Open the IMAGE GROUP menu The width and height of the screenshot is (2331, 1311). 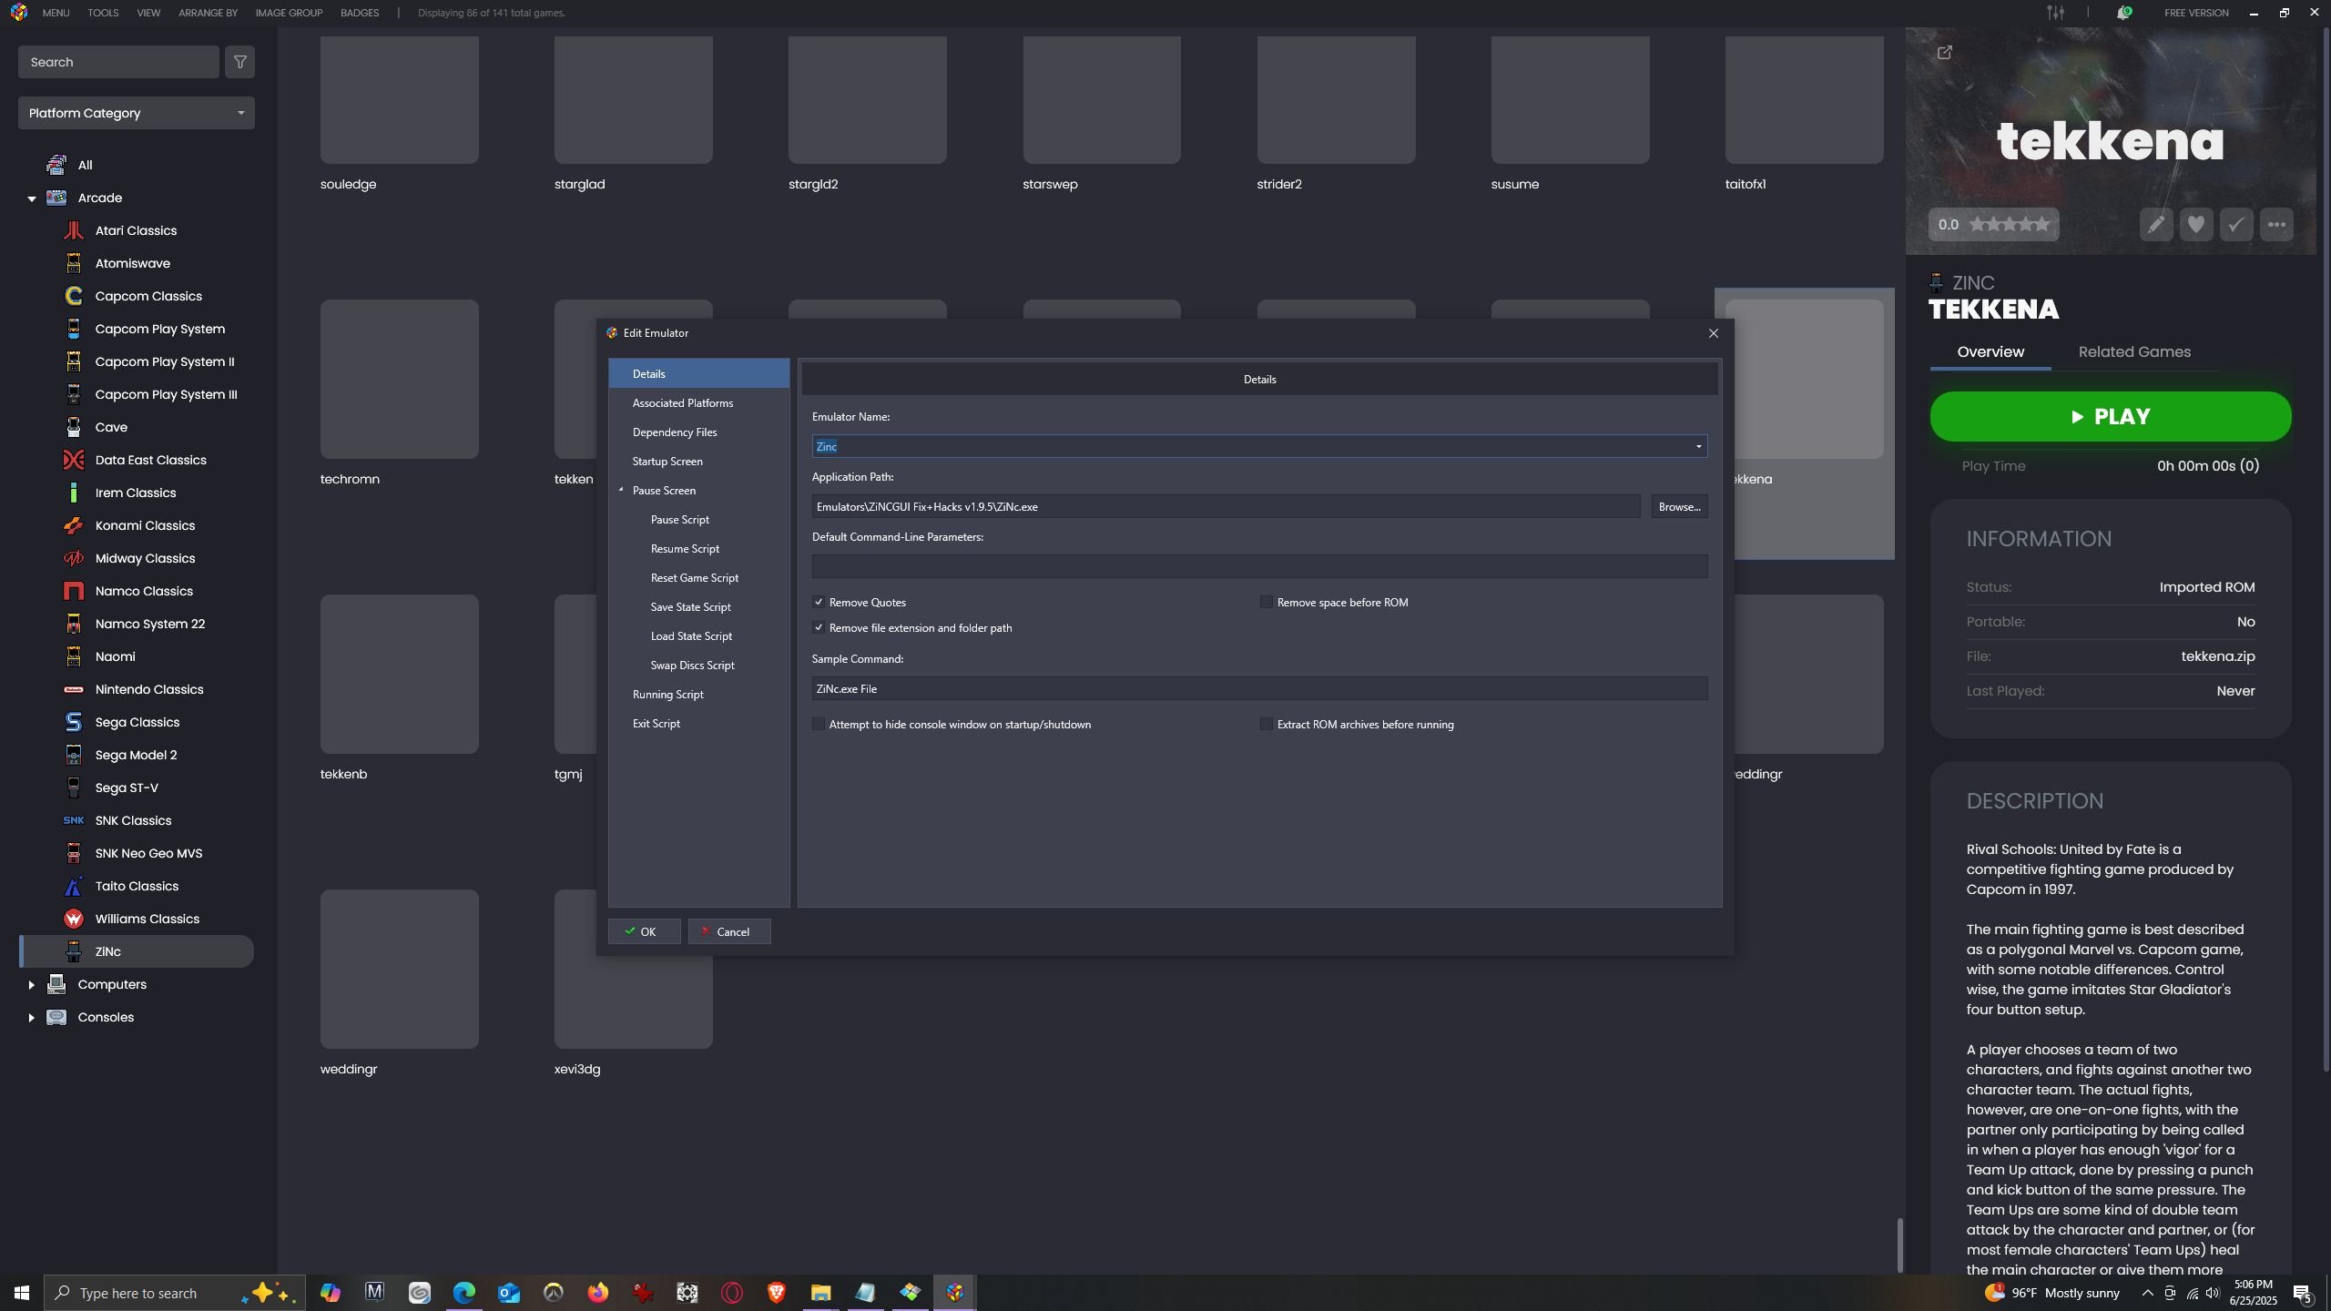(x=289, y=13)
